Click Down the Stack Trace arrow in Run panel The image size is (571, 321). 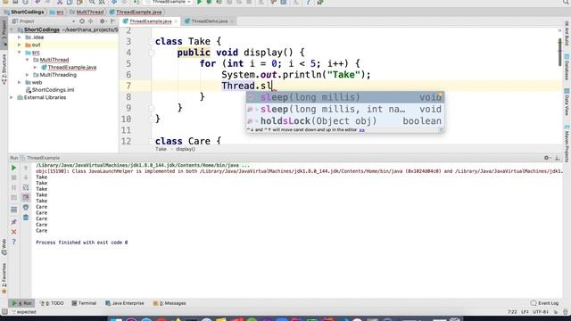point(26,177)
